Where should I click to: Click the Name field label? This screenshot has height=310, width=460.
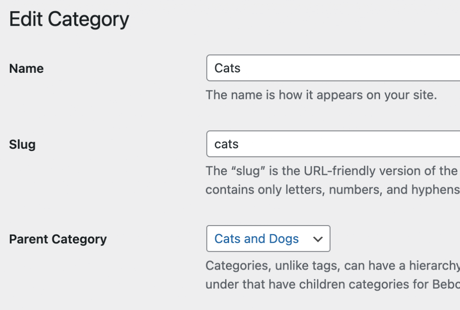26,68
